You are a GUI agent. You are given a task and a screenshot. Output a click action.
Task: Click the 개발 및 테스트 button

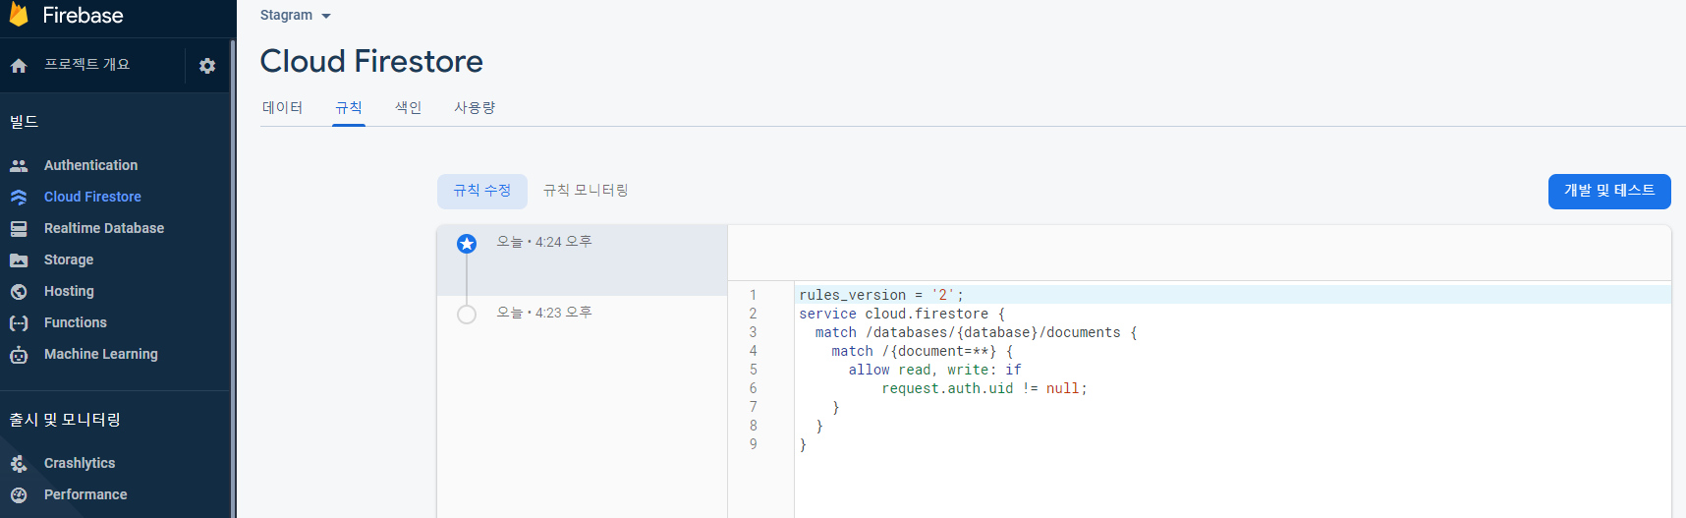[x=1609, y=191]
